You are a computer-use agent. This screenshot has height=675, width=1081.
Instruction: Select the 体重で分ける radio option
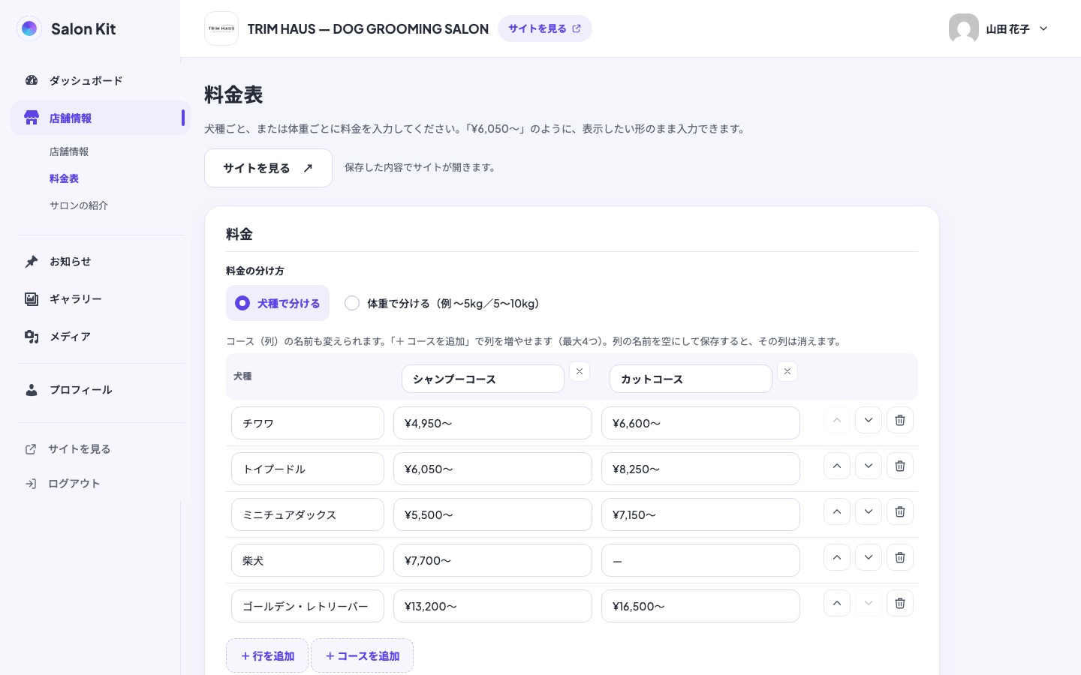click(441, 303)
